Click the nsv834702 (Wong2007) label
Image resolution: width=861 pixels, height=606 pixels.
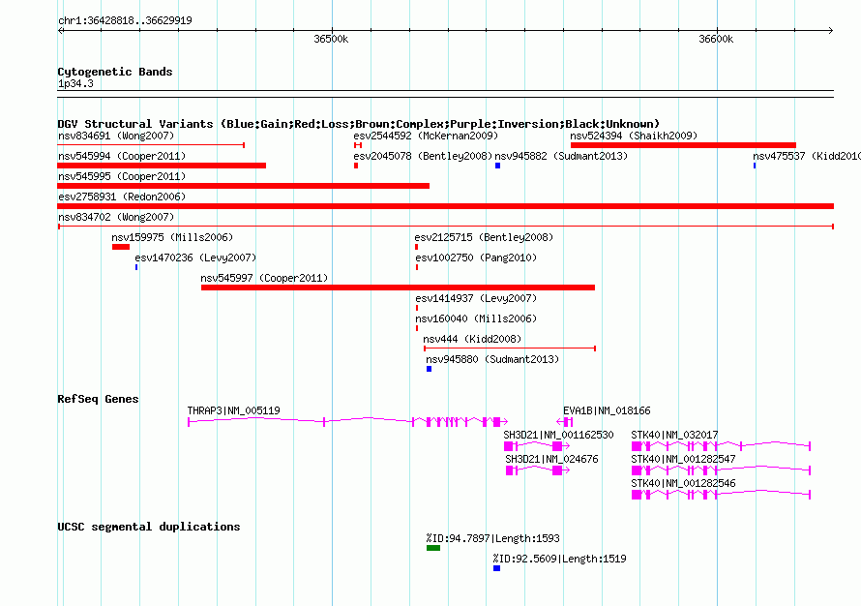coord(116,217)
